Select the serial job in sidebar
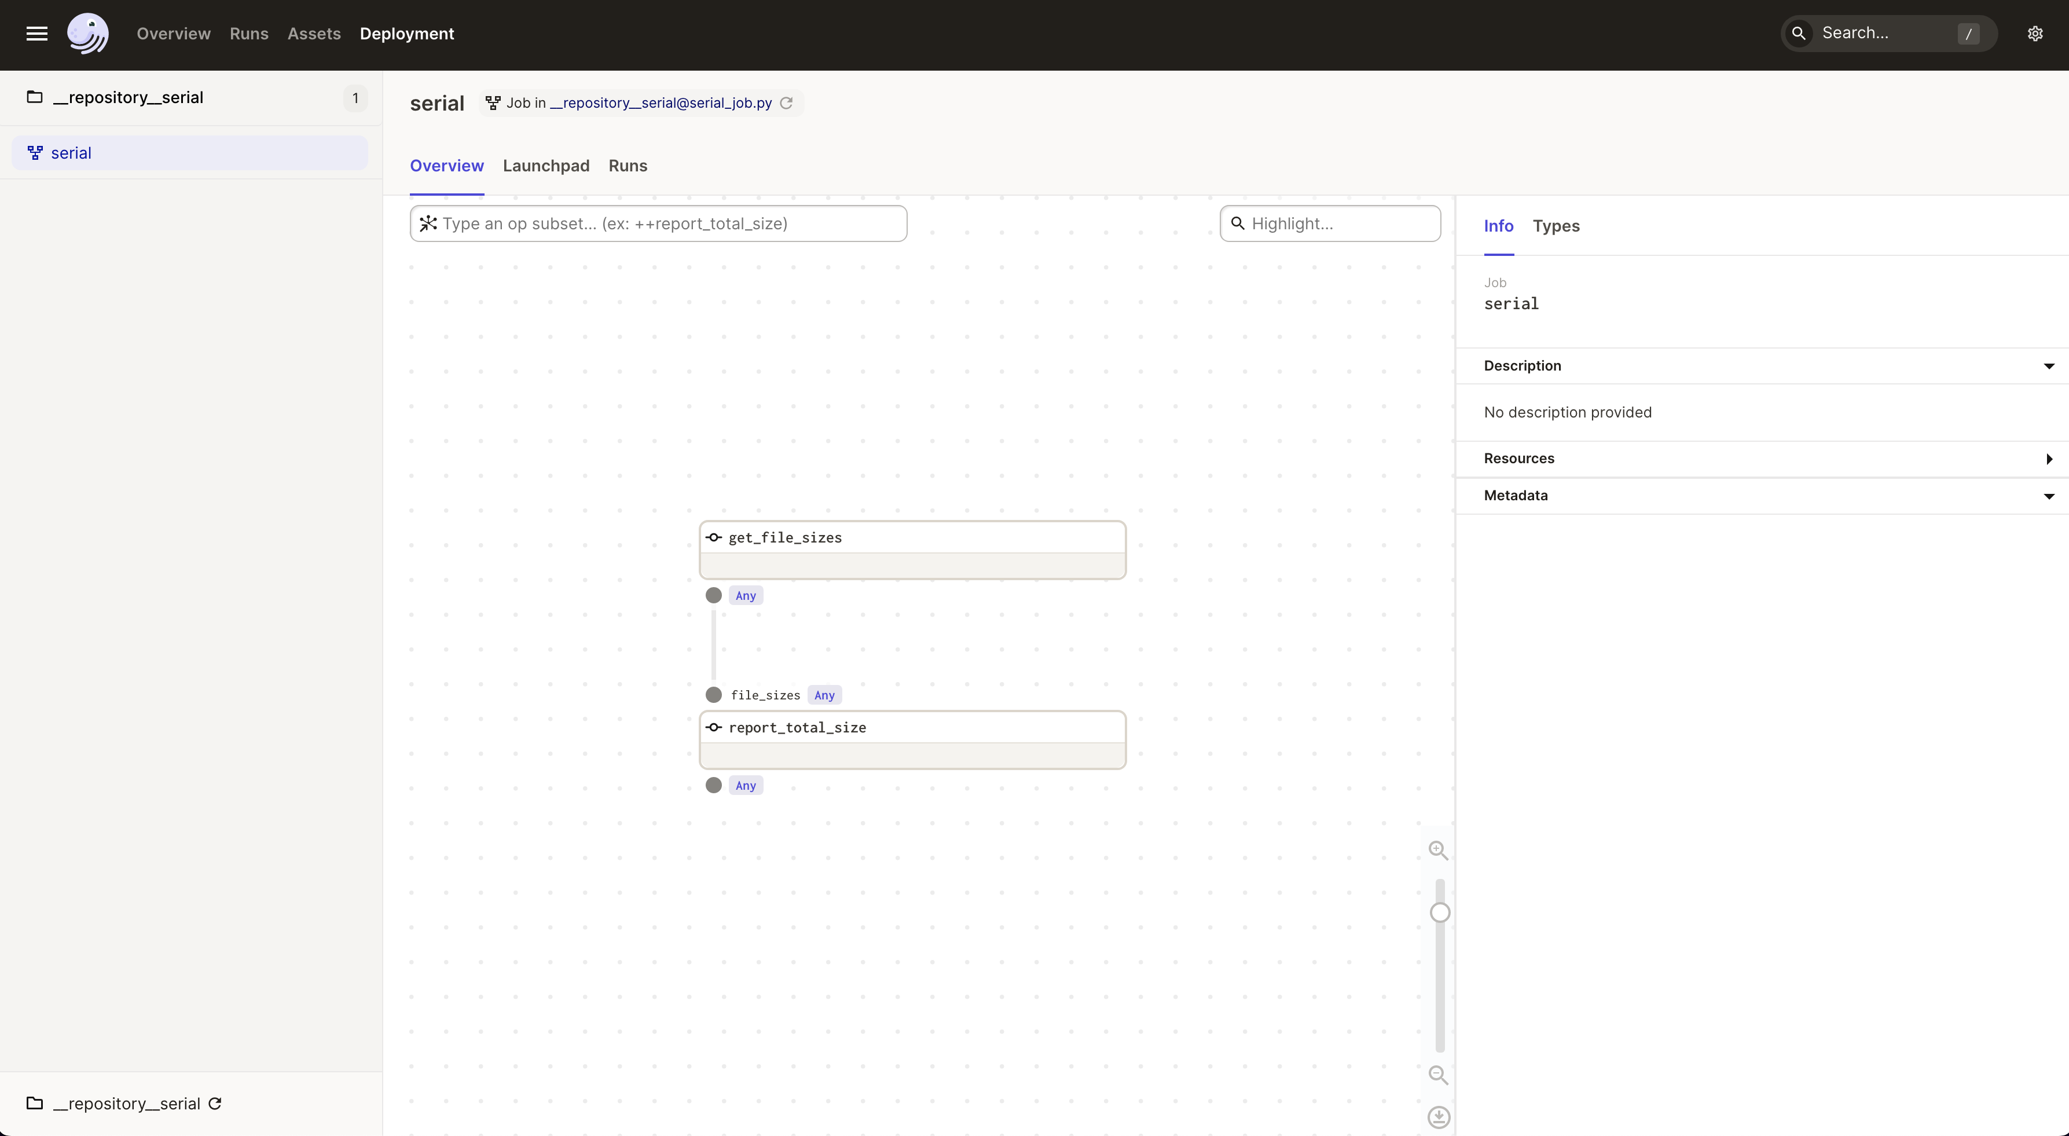Screen dimensions: 2069x1136 71,153
